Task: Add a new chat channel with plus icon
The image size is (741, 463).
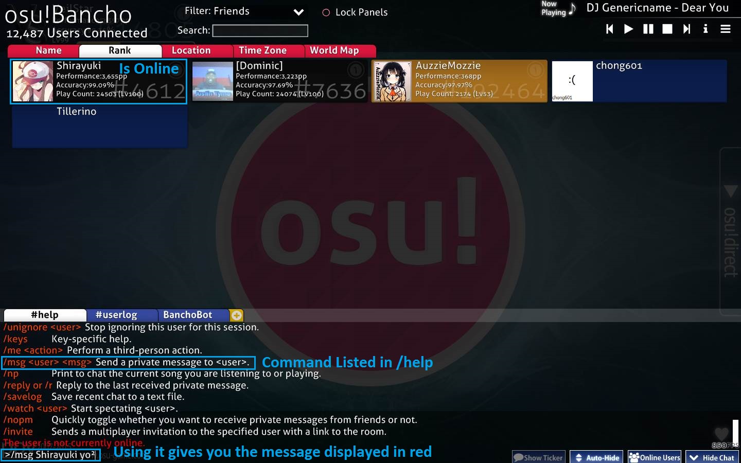Action: click(x=237, y=315)
